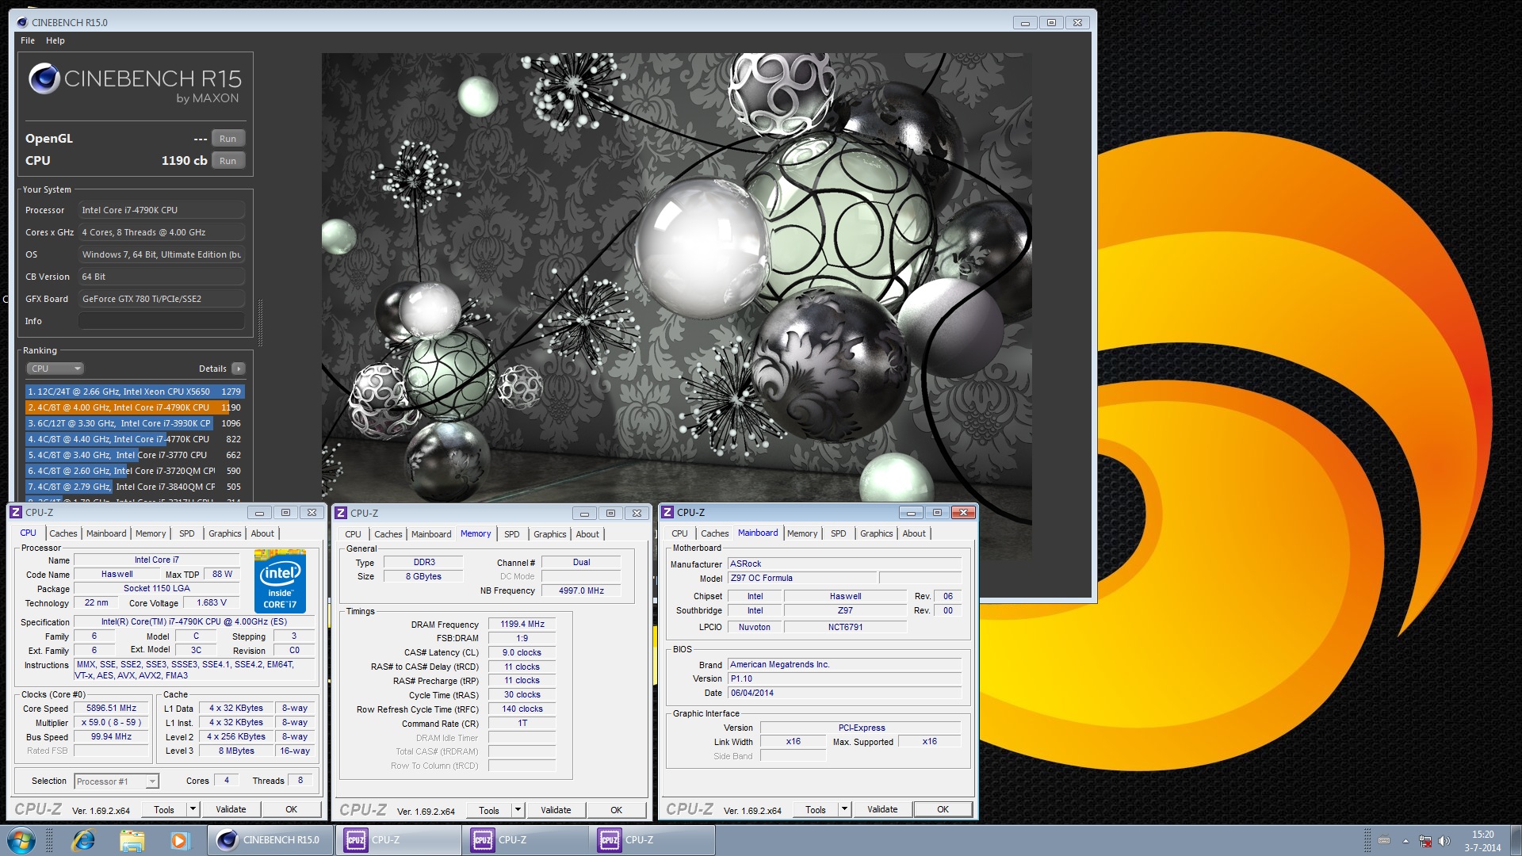This screenshot has width=1522, height=856.
Task: Select ranking entry Core i7-4790K 1190
Action: 135,407
